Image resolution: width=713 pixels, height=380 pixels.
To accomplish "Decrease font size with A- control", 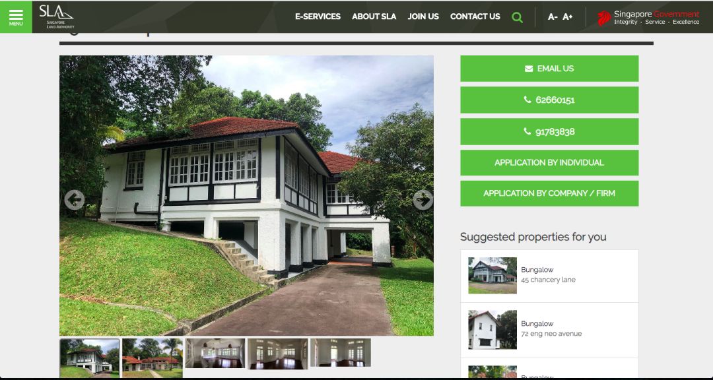I will coord(553,16).
